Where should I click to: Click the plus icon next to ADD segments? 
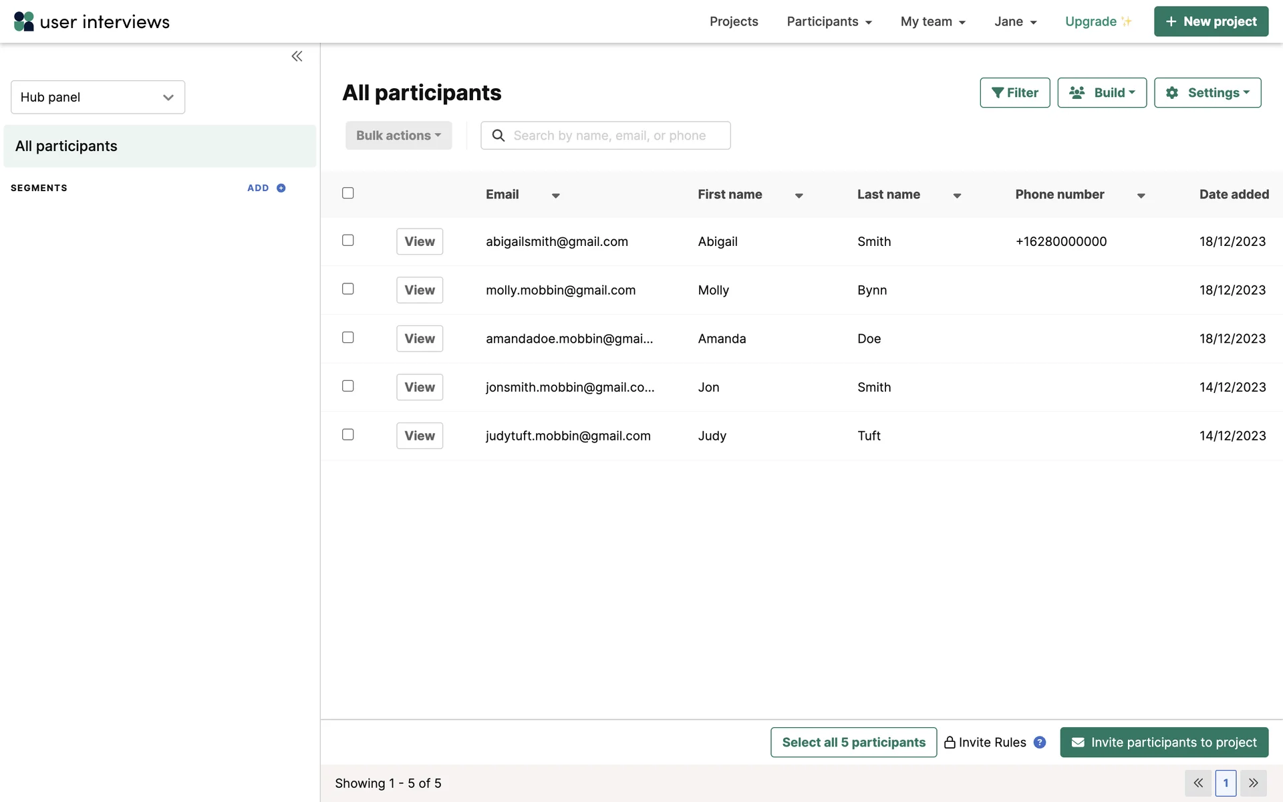coord(281,188)
